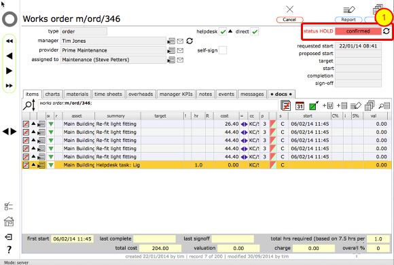Click up triangle next to helpdesk checkbox

[x=230, y=31]
